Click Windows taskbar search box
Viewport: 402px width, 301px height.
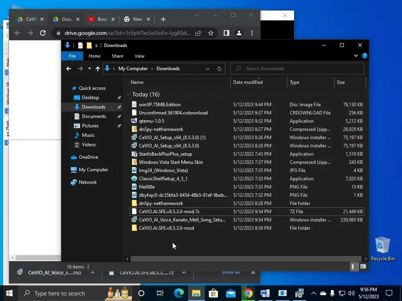coord(76,293)
